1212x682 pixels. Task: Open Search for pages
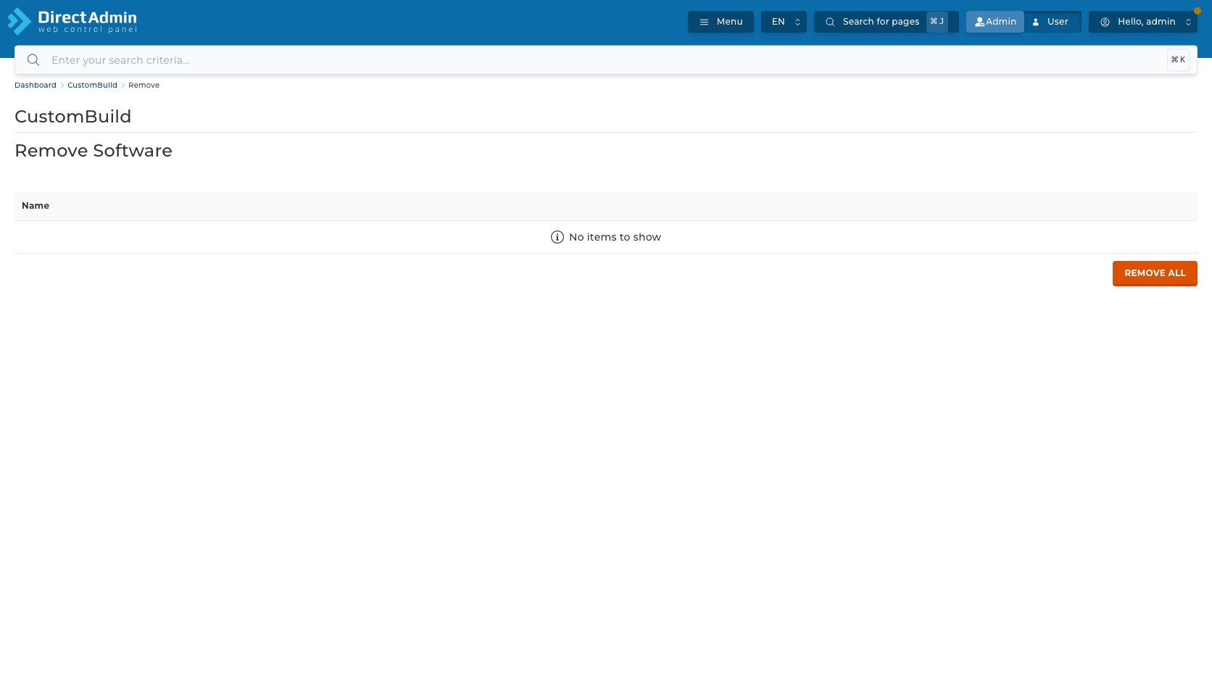886,22
